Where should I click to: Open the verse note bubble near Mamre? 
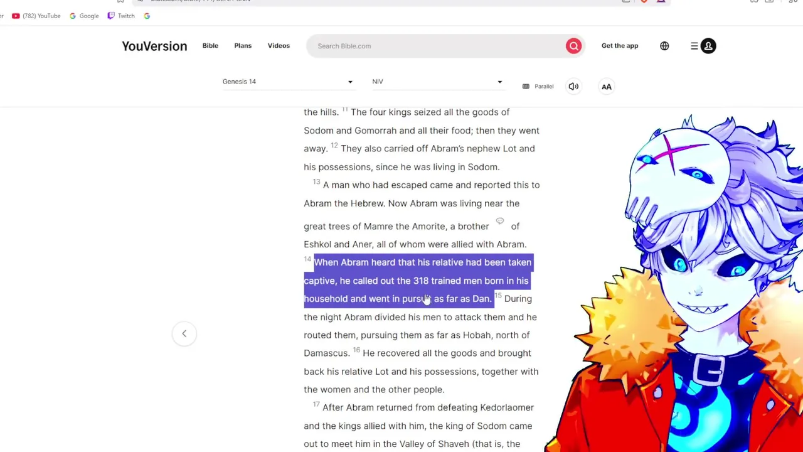[500, 221]
